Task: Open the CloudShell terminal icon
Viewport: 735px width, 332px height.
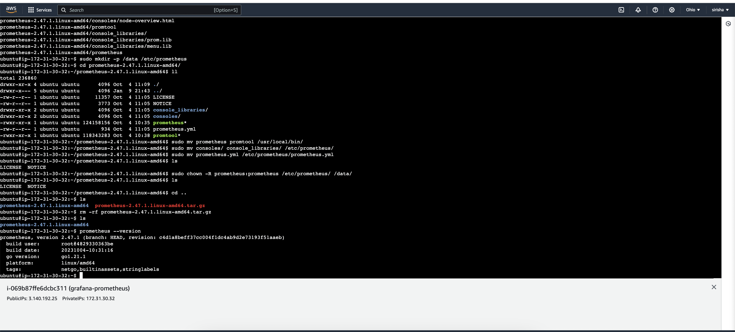Action: click(x=621, y=10)
